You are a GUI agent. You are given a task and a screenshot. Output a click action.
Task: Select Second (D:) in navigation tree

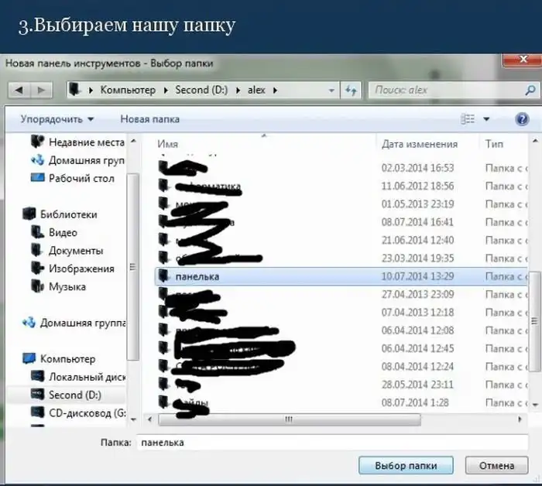tap(74, 395)
